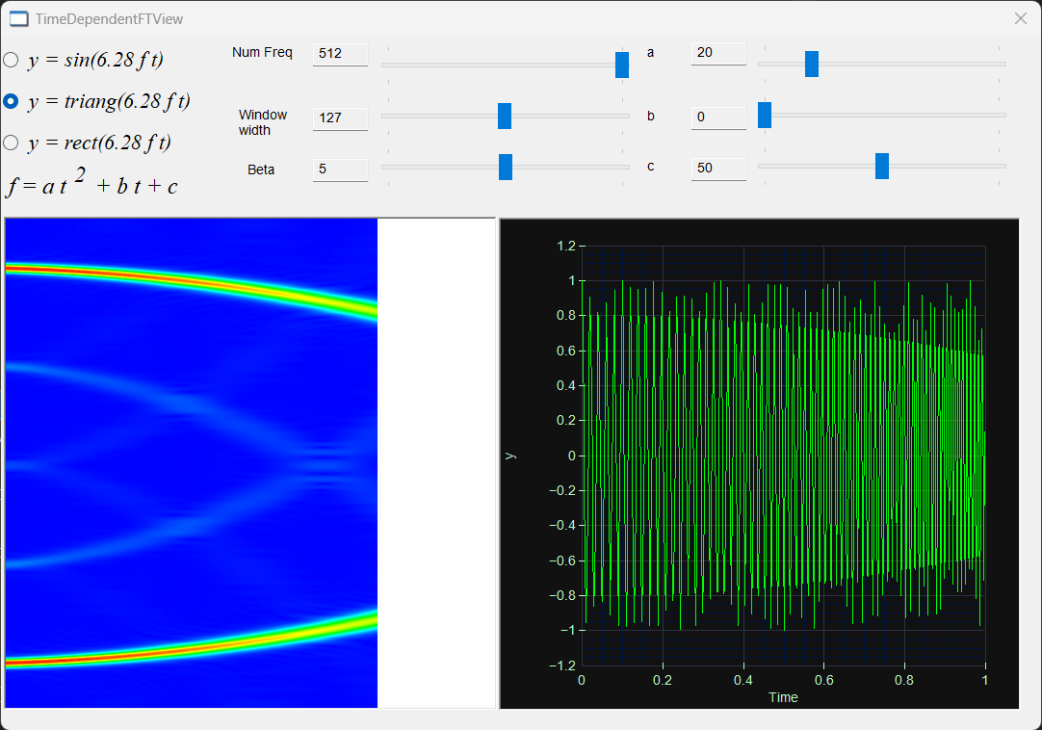Click the Beta slider thumb
The height and width of the screenshot is (730, 1042).
coord(506,167)
